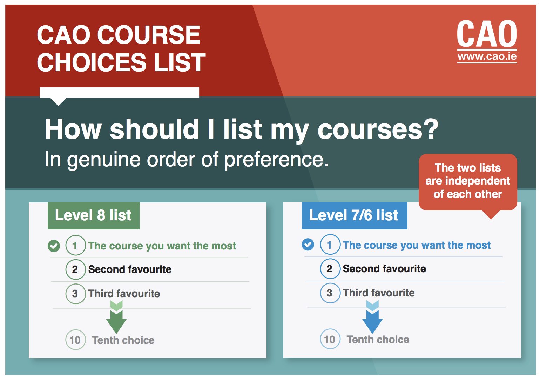Click number 2 circle in Level 7/6 list
The height and width of the screenshot is (381, 540).
(330, 268)
